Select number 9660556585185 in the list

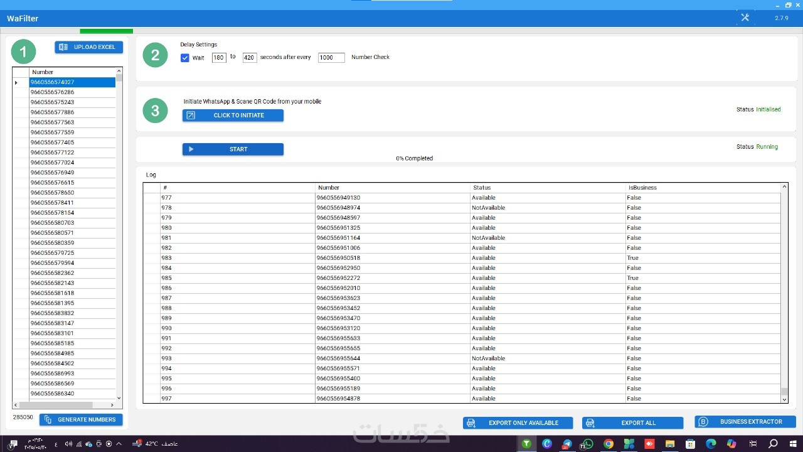coord(72,343)
